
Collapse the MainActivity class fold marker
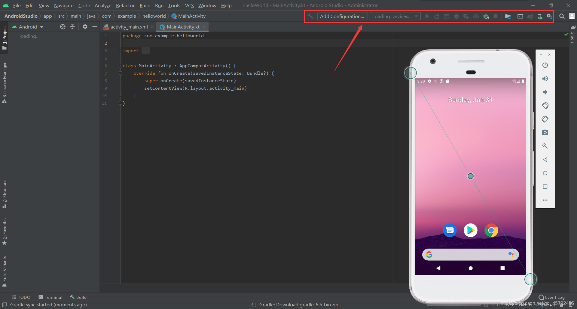(x=120, y=66)
